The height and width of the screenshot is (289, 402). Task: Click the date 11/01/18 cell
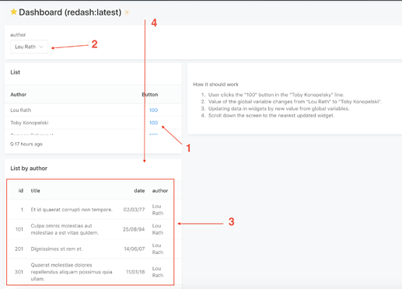135,272
